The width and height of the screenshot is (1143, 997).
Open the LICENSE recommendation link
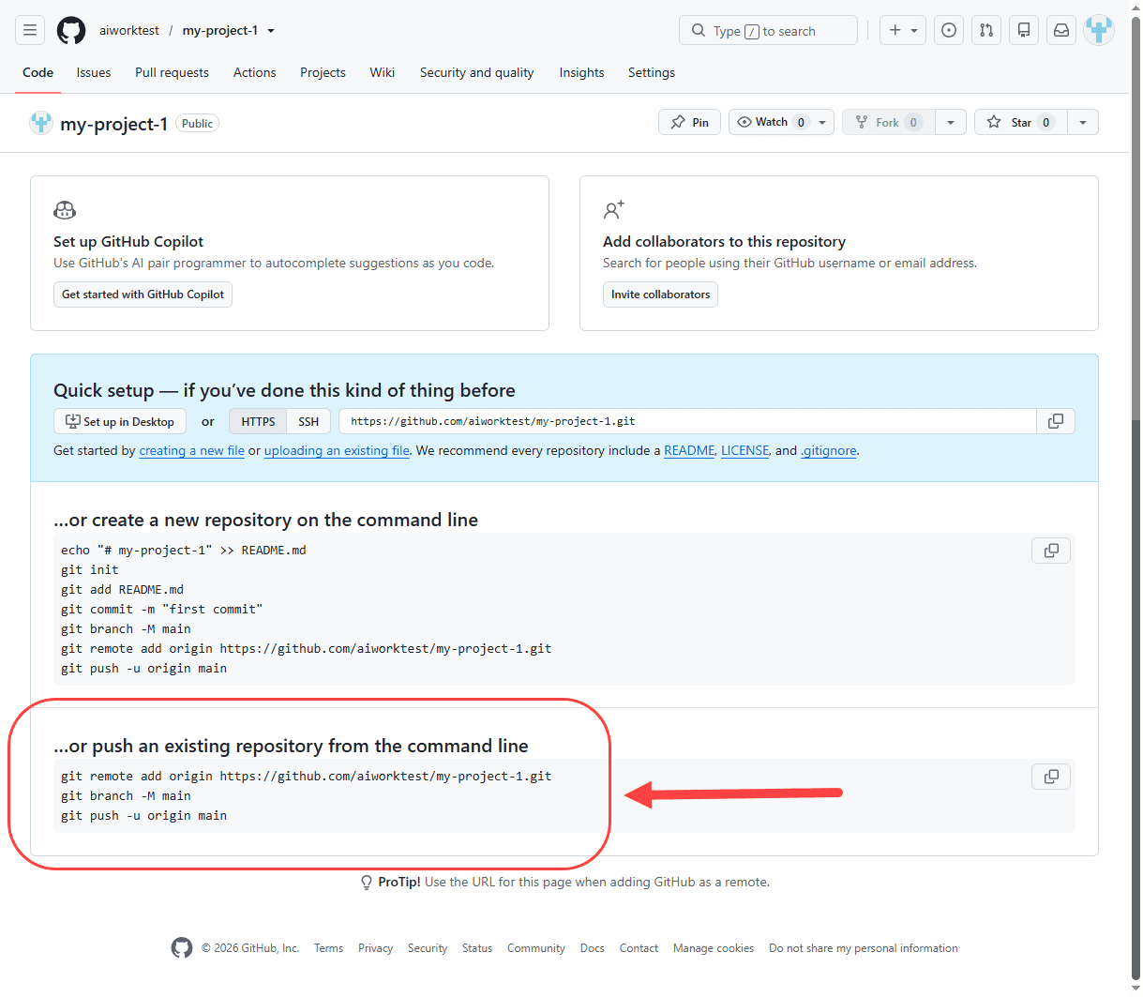tap(744, 451)
